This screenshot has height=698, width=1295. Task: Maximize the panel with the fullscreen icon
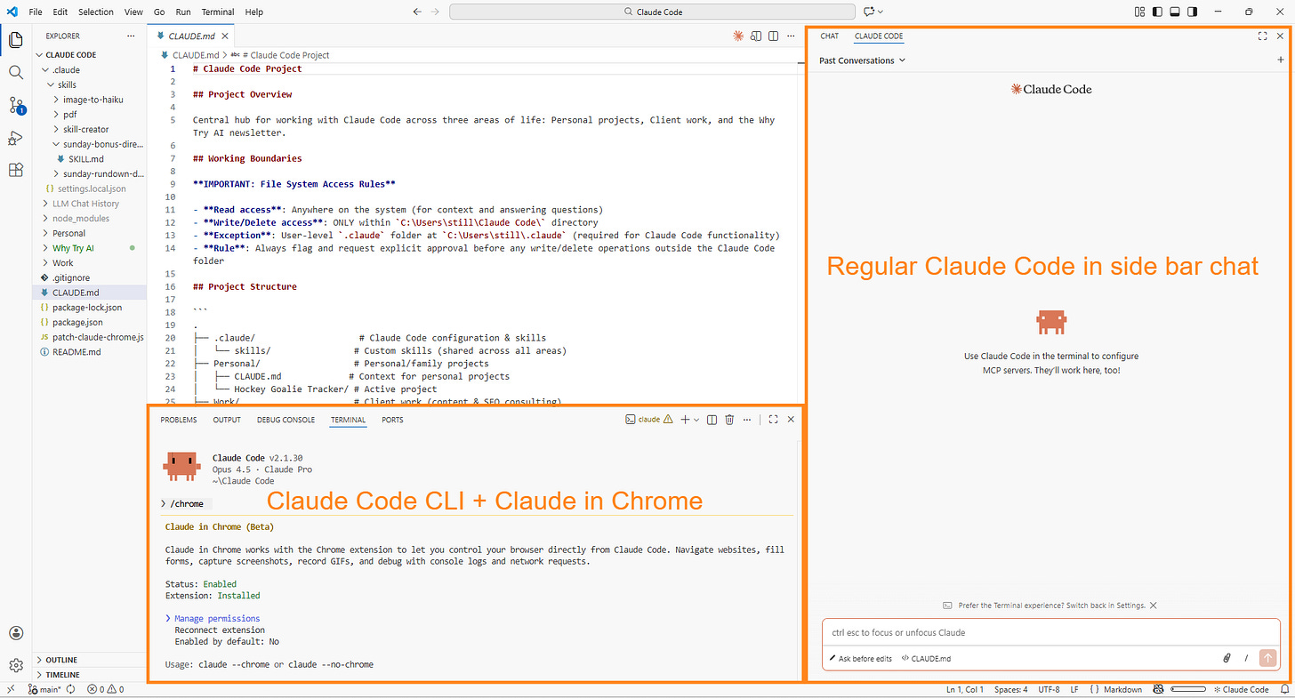(773, 419)
